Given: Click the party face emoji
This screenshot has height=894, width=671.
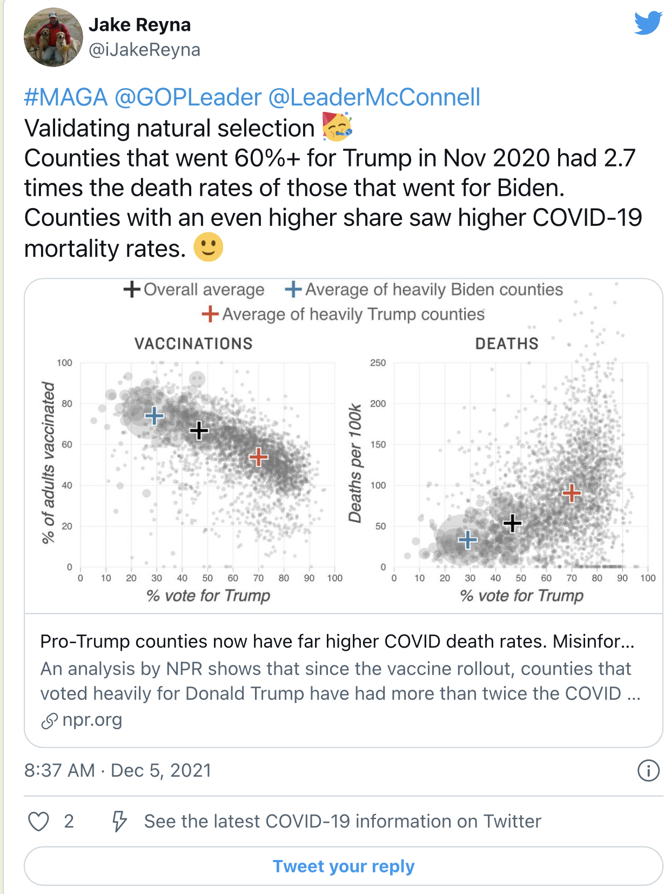Looking at the screenshot, I should [x=337, y=127].
